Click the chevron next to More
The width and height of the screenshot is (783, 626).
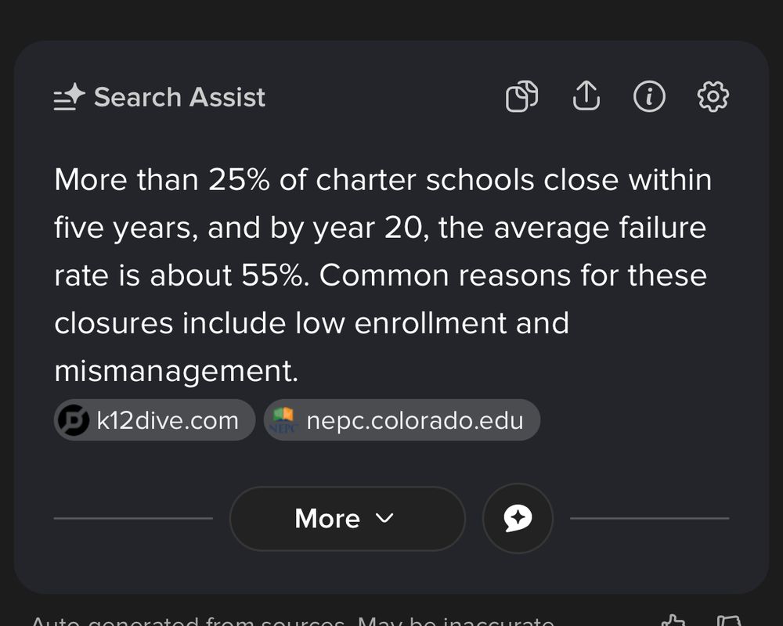384,518
